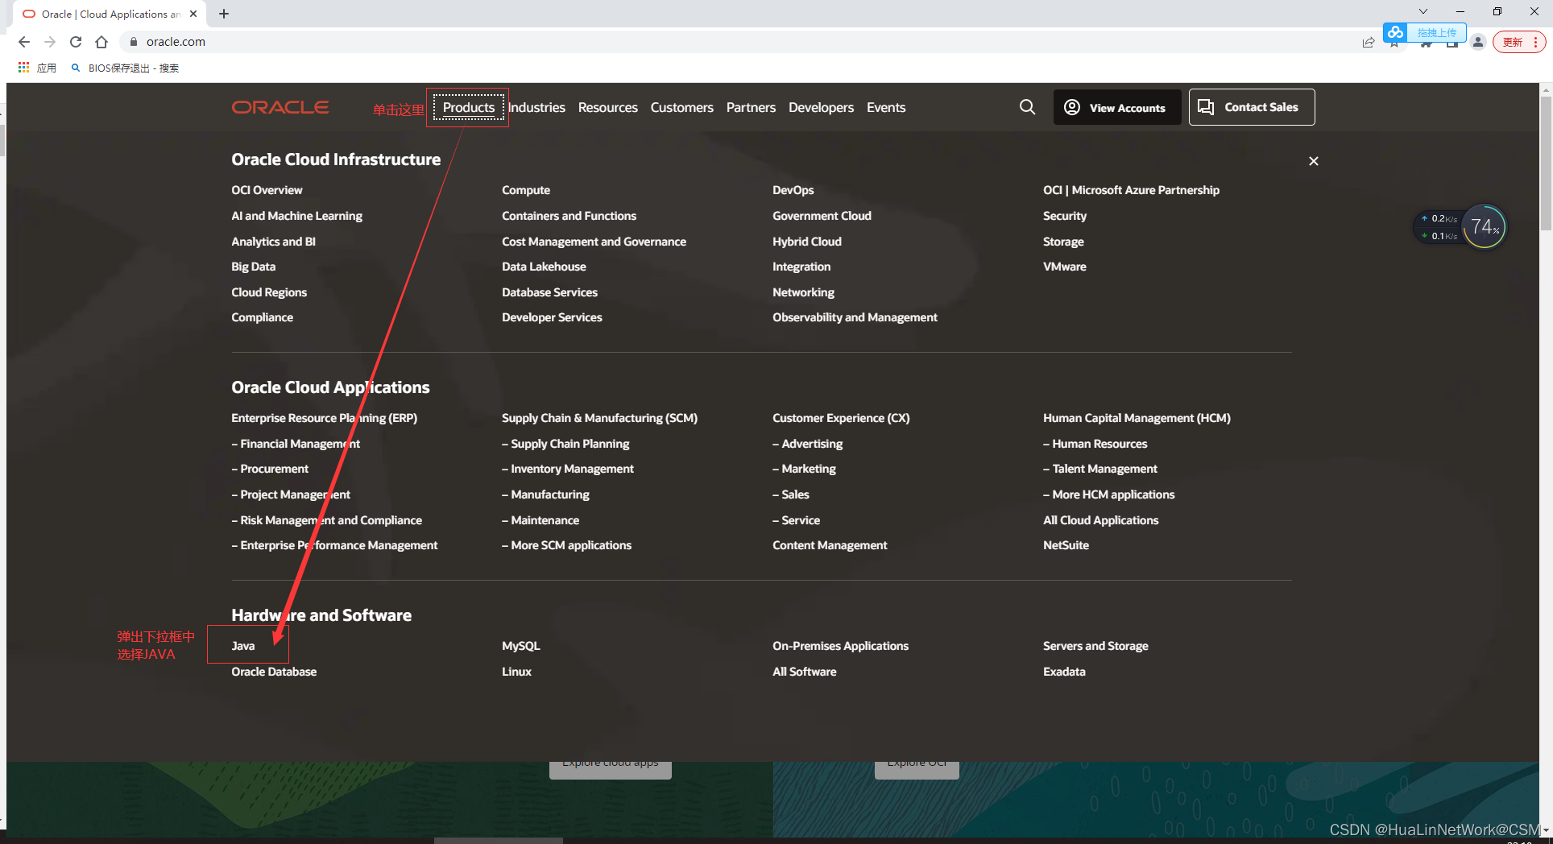Click View Accounts button
Screen dimensions: 1553x844
click(1117, 107)
